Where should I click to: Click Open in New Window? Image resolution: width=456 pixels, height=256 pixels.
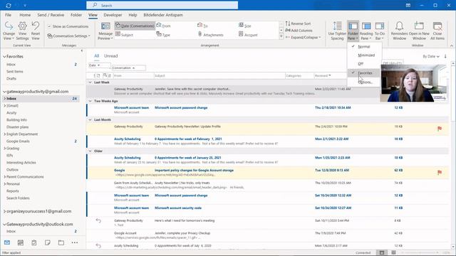pyautogui.click(x=419, y=31)
